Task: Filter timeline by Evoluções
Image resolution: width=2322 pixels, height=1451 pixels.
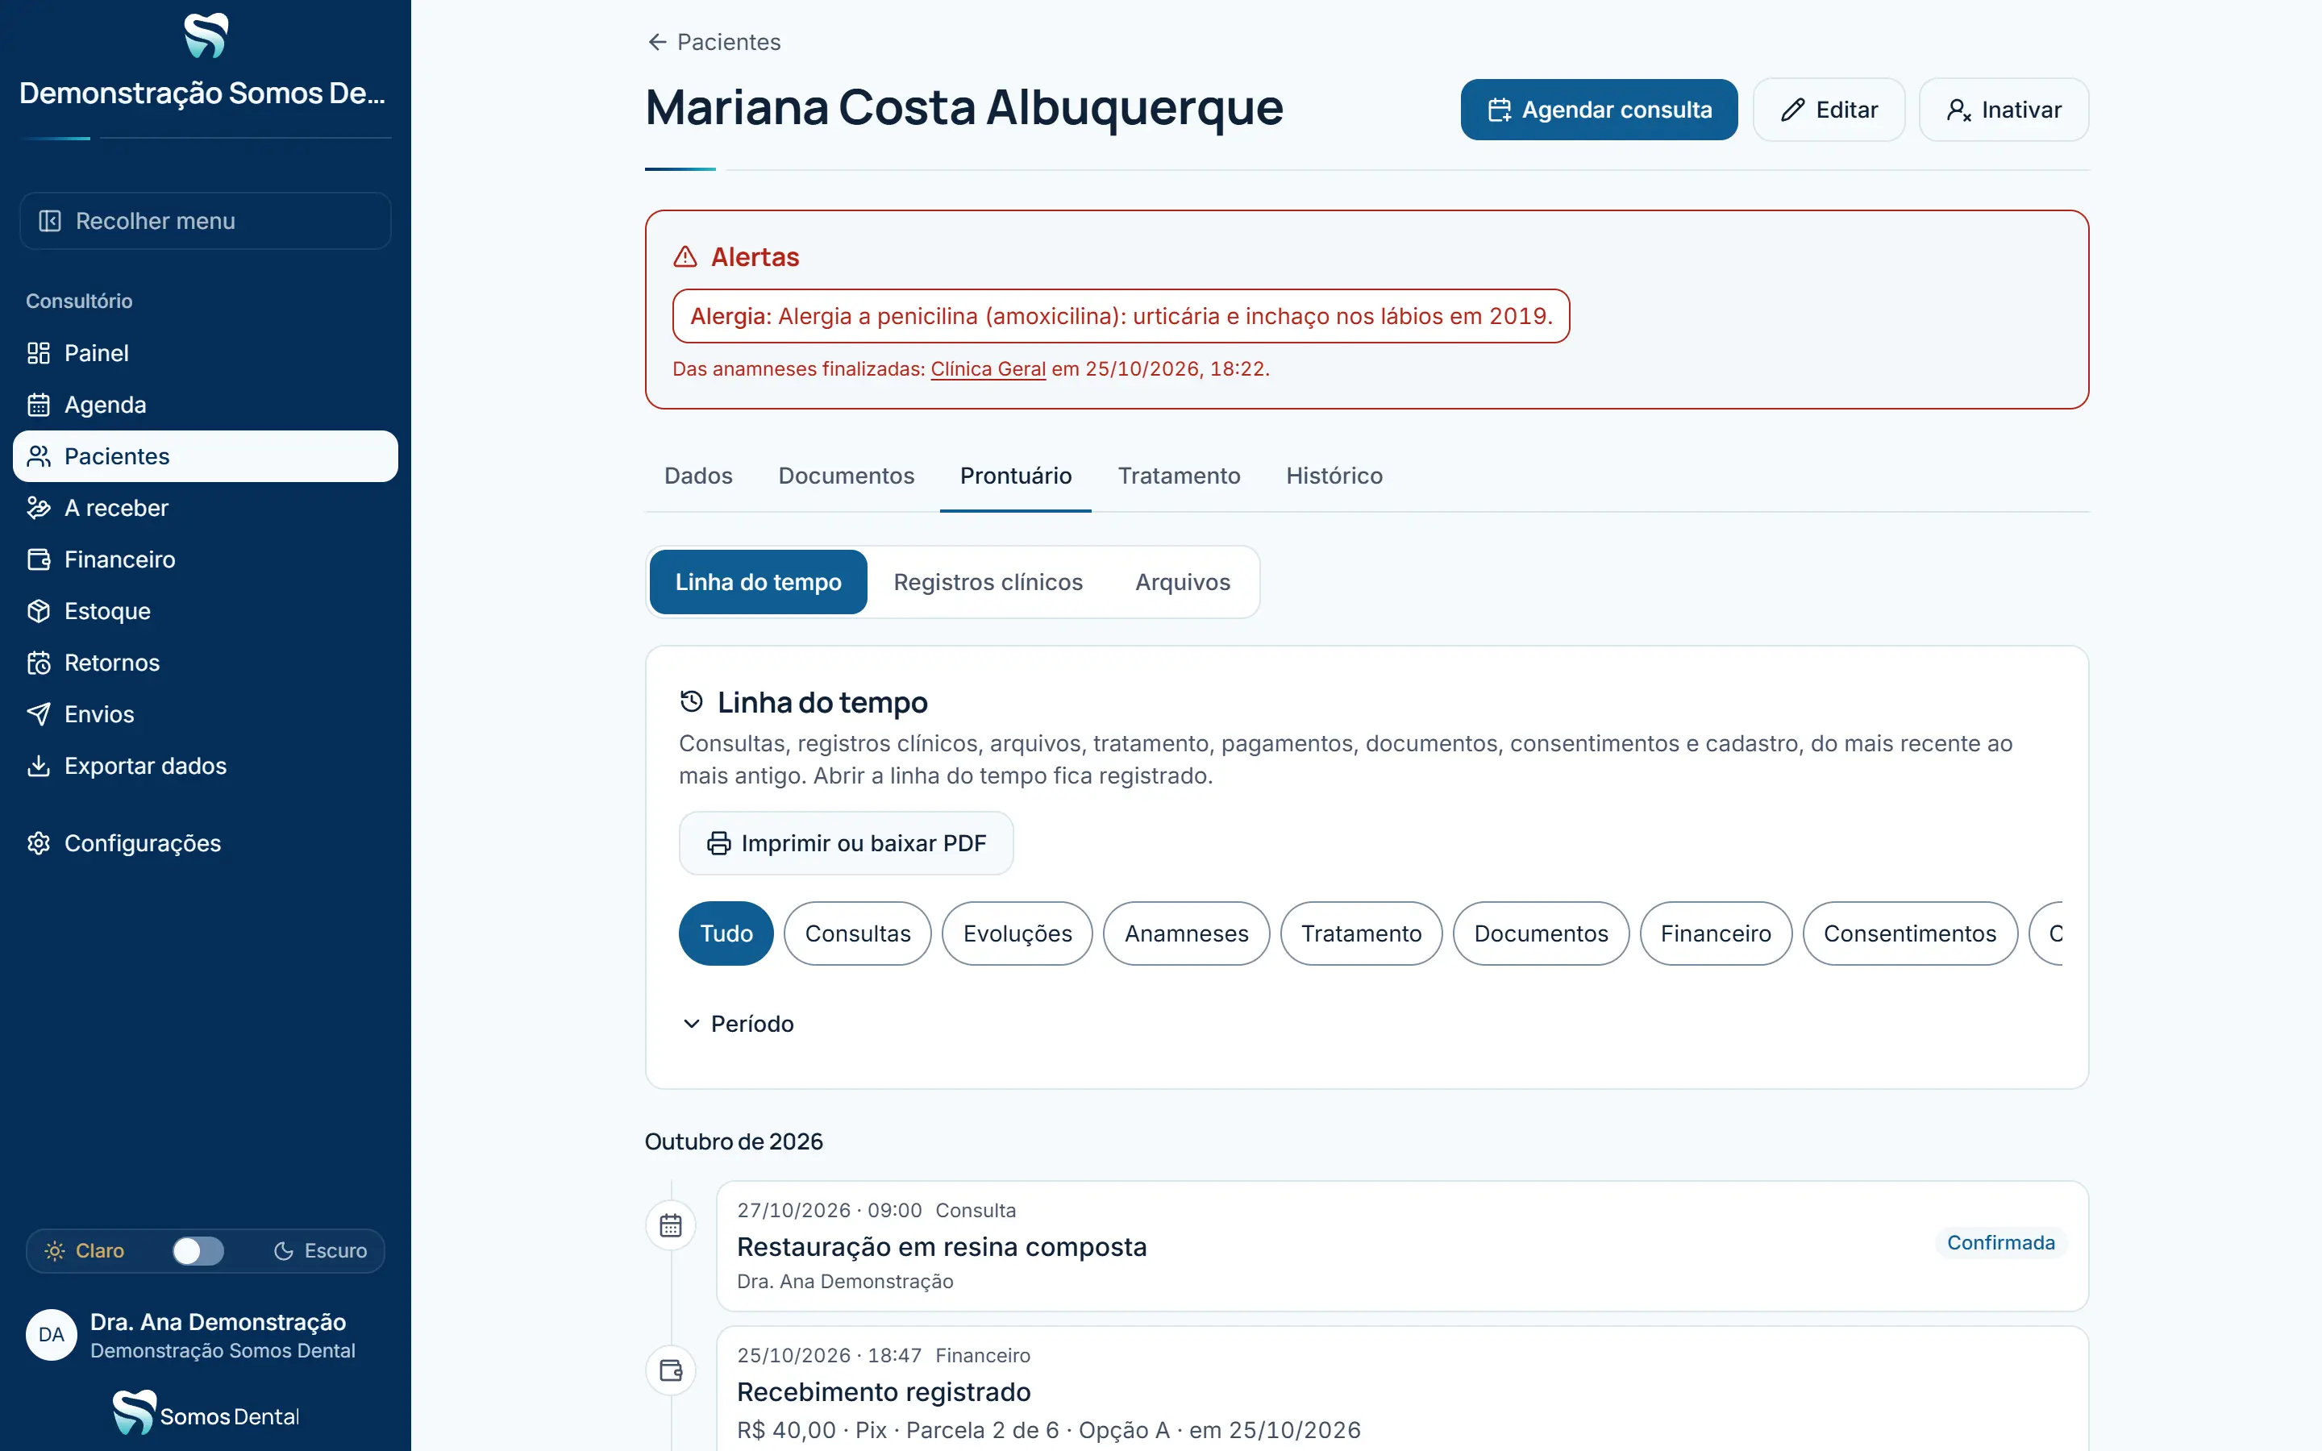Action: 1017,933
